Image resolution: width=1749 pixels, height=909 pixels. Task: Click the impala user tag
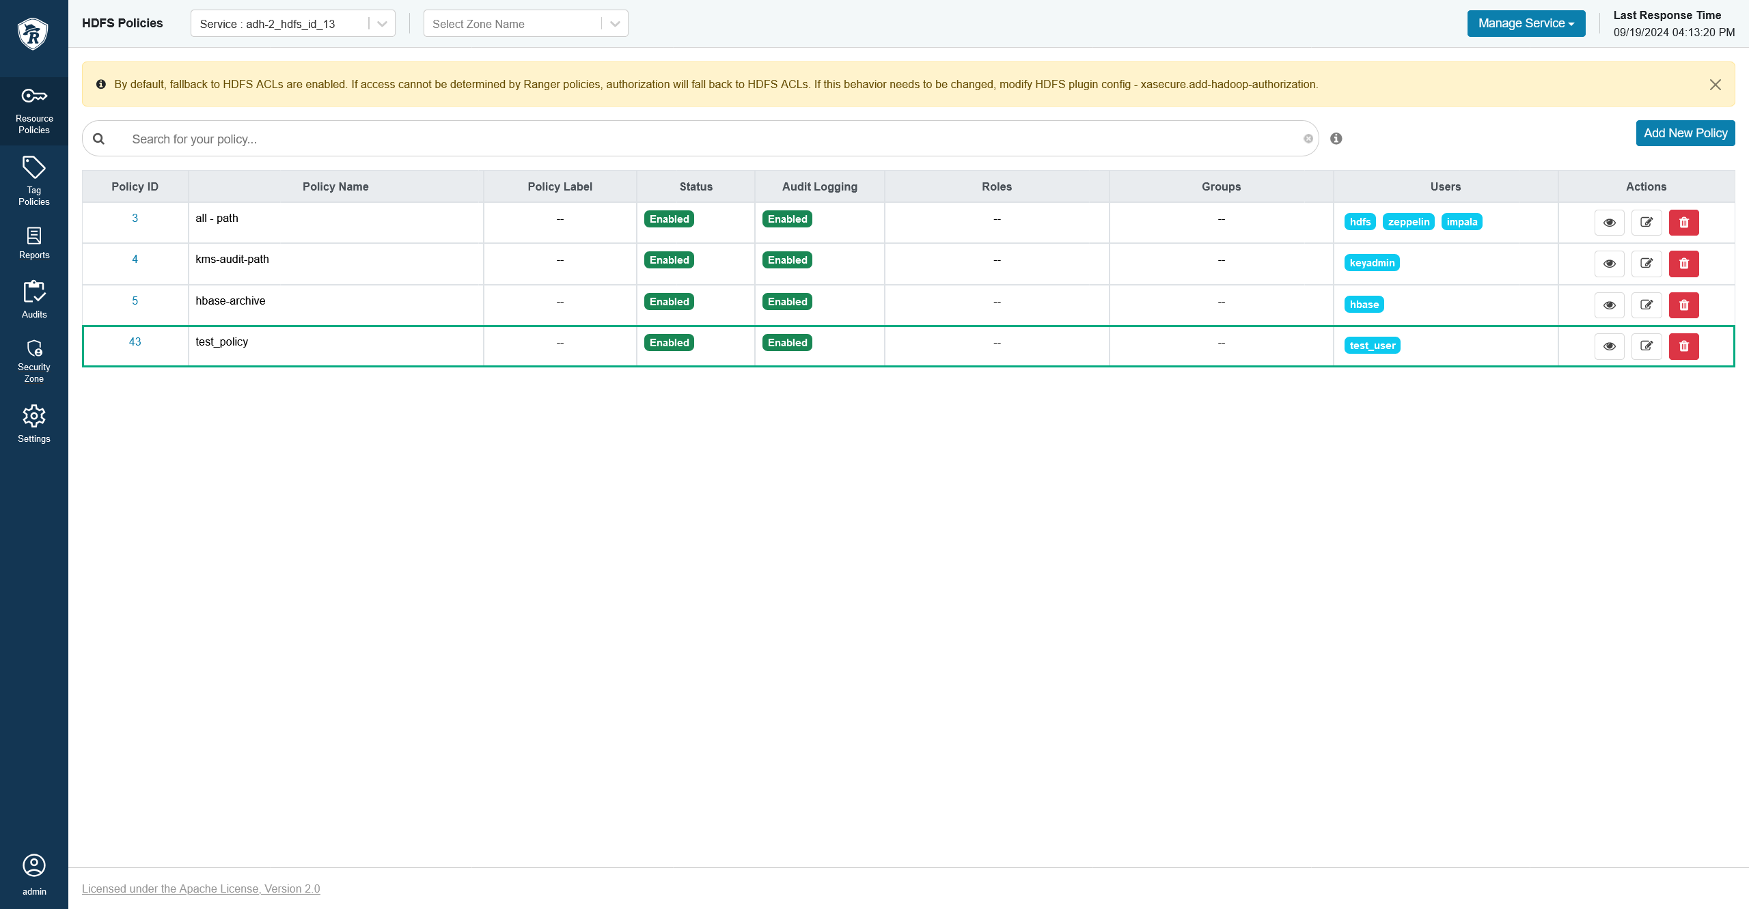(x=1461, y=222)
